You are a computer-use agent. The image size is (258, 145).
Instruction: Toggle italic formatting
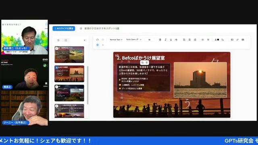click(x=166, y=39)
